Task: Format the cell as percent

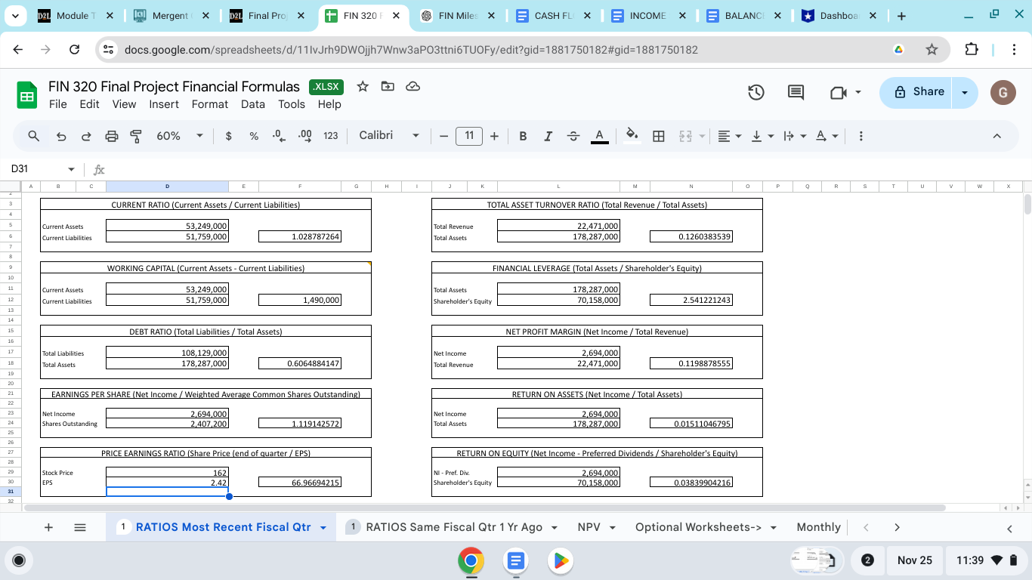Action: [x=254, y=136]
